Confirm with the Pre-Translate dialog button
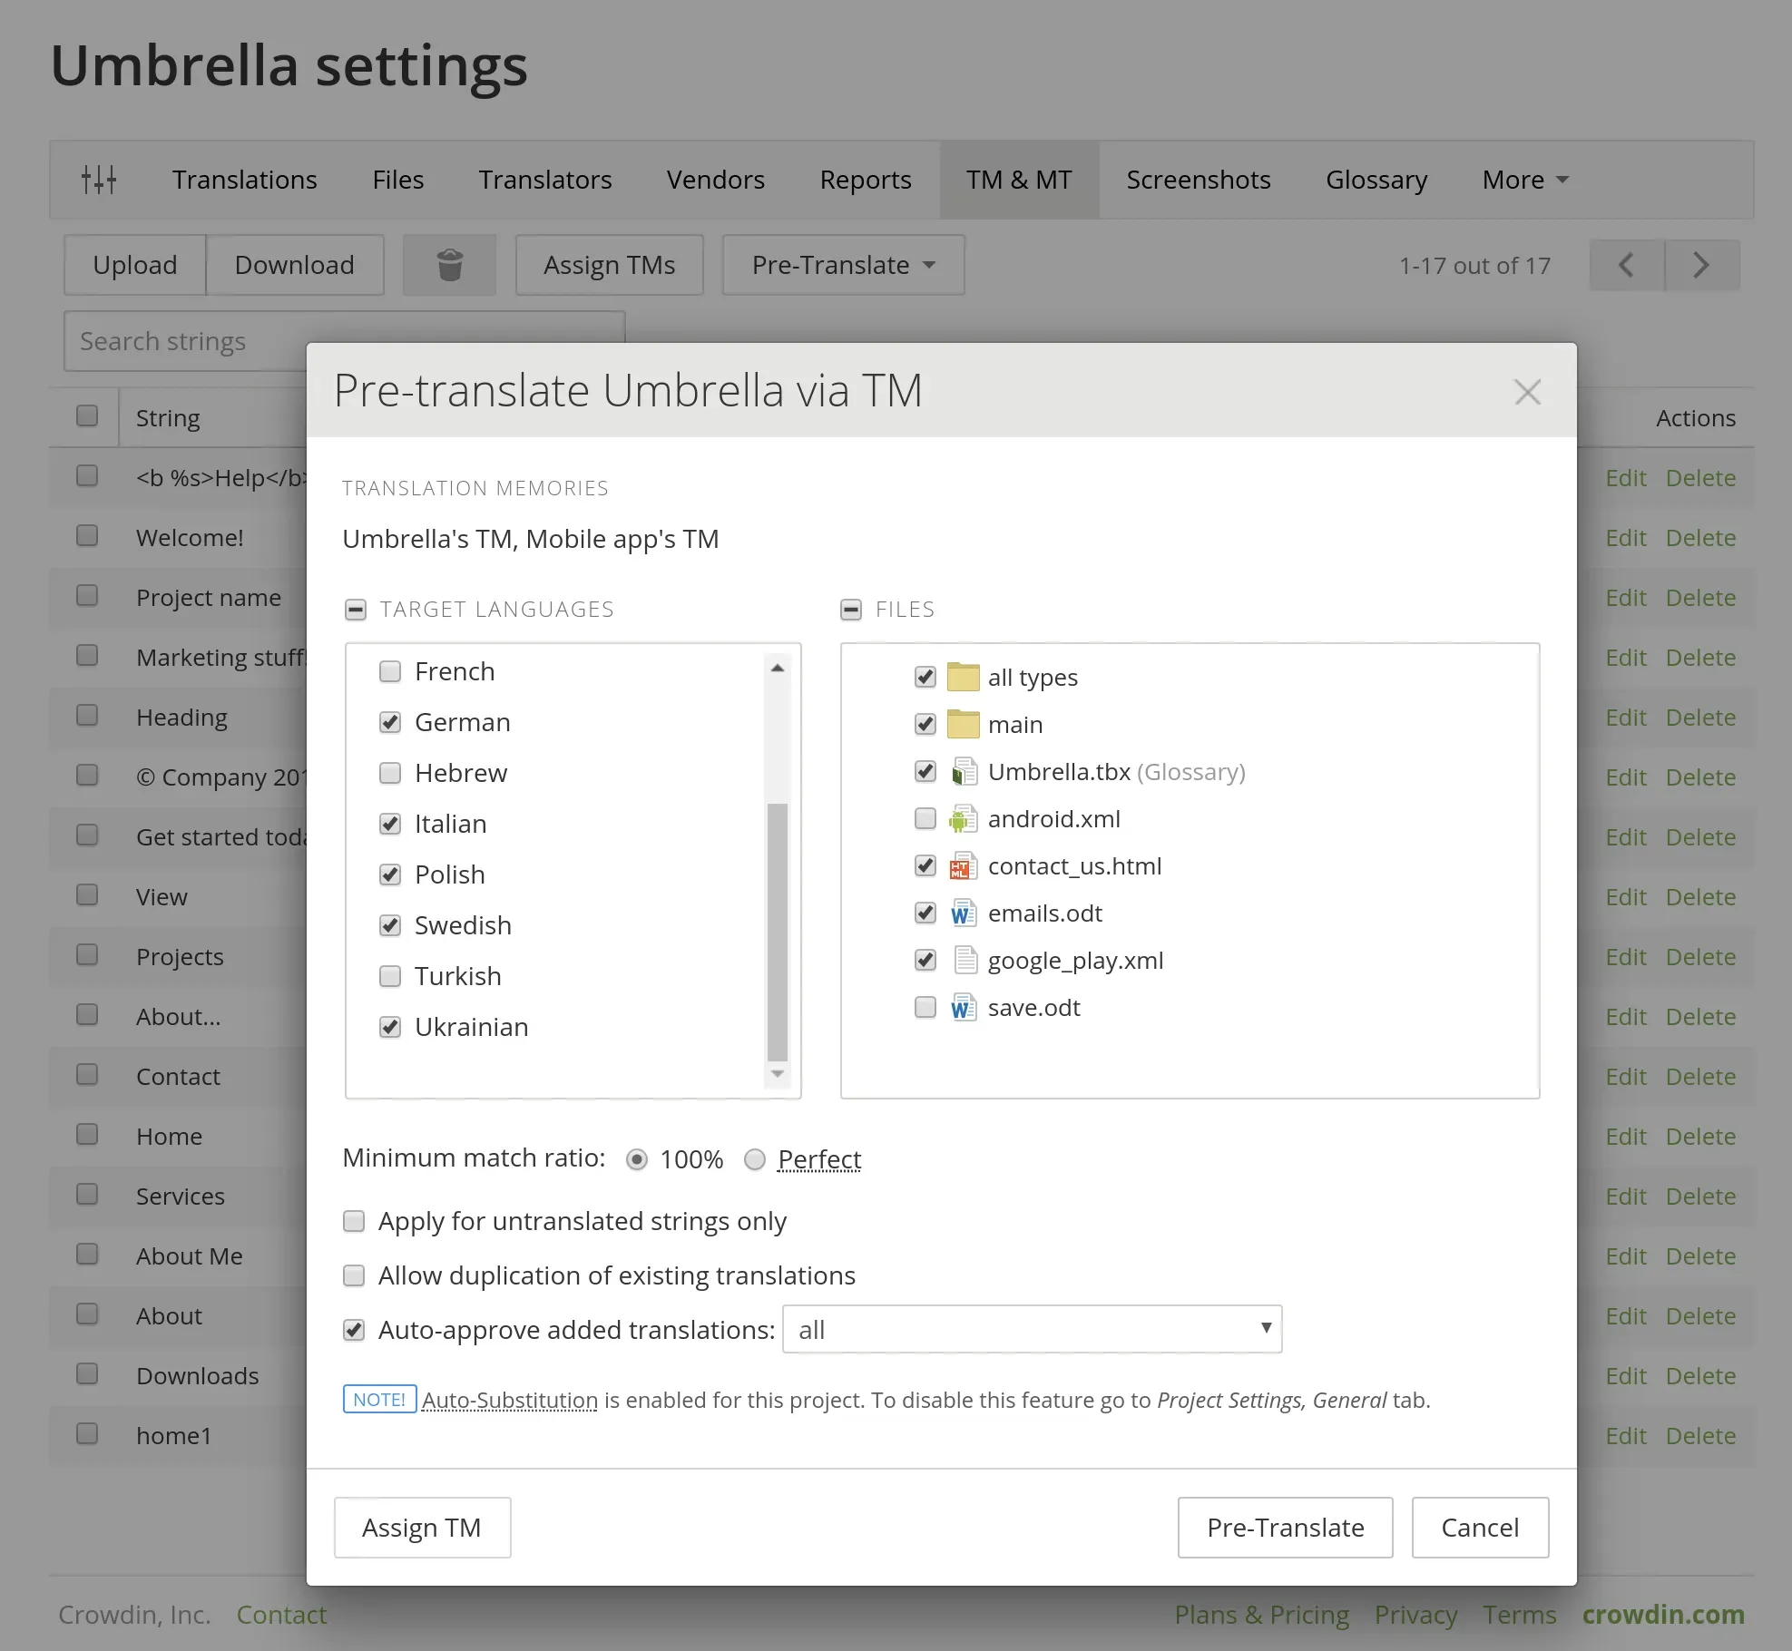1792x1651 pixels. pyautogui.click(x=1286, y=1528)
